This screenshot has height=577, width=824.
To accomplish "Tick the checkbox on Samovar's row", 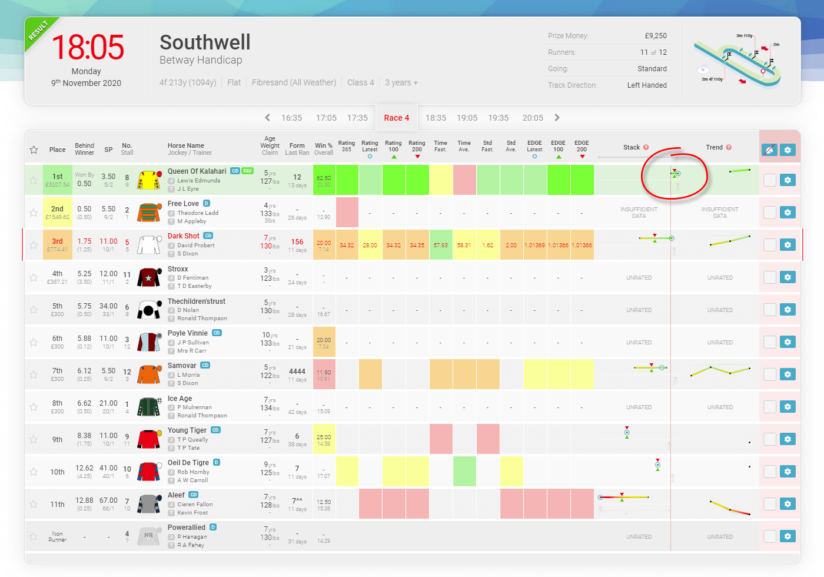I will 770,374.
